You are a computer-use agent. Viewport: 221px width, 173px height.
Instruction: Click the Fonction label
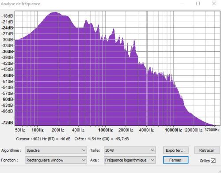click(10, 160)
